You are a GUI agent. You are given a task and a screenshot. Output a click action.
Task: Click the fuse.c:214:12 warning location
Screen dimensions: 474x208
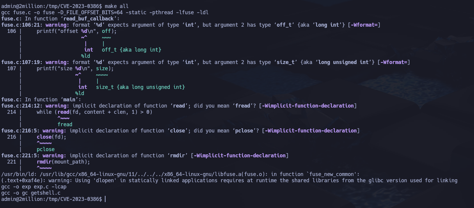click(x=22, y=106)
